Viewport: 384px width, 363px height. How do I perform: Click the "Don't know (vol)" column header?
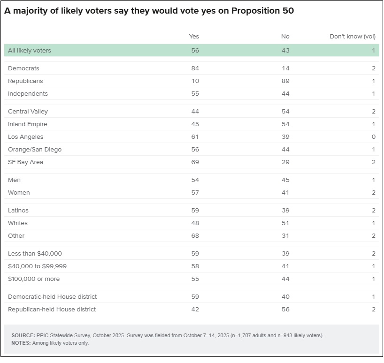tap(352, 37)
